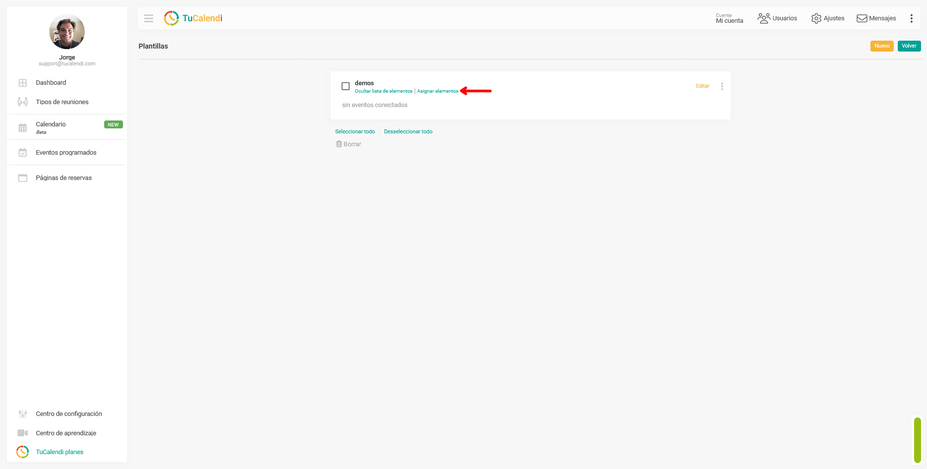
Task: Click Tipos de reuniones people icon
Action: [x=23, y=102]
